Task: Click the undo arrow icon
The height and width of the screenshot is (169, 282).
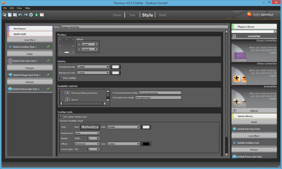Action: pyautogui.click(x=20, y=15)
